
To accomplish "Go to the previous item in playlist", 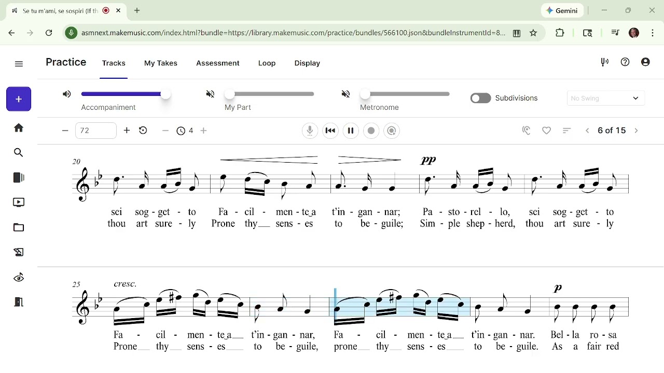I will 587,131.
